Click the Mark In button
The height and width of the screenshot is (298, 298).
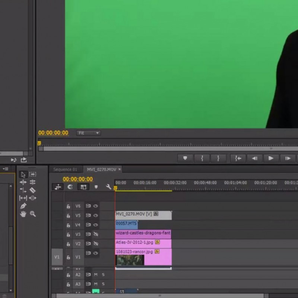coord(202,158)
